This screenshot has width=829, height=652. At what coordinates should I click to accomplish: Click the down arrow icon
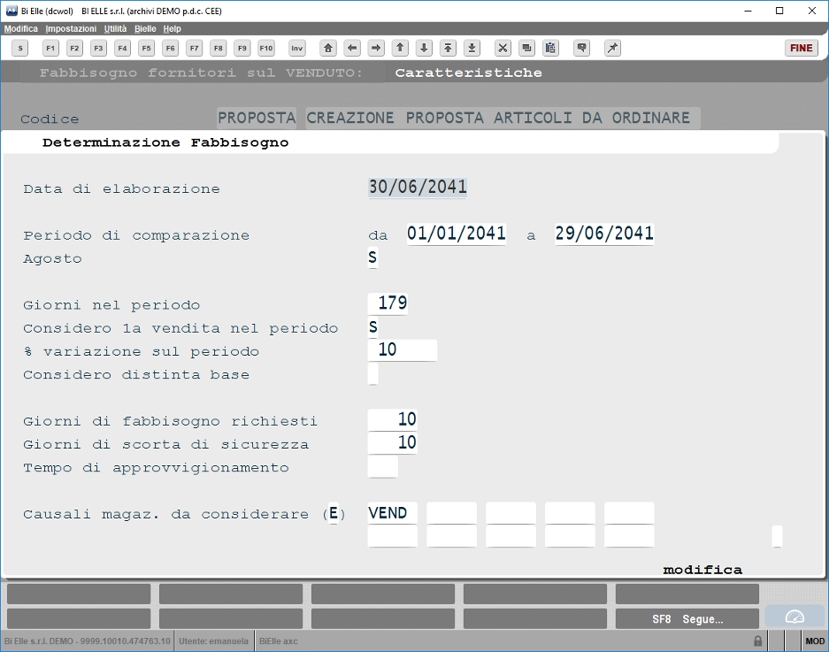pos(424,48)
